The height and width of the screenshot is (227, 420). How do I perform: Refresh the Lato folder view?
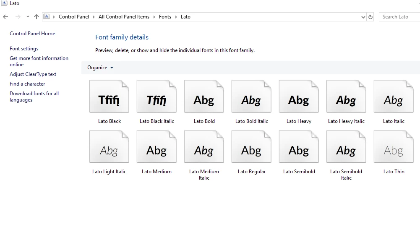370,17
